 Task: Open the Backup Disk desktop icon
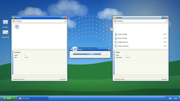[5, 32]
